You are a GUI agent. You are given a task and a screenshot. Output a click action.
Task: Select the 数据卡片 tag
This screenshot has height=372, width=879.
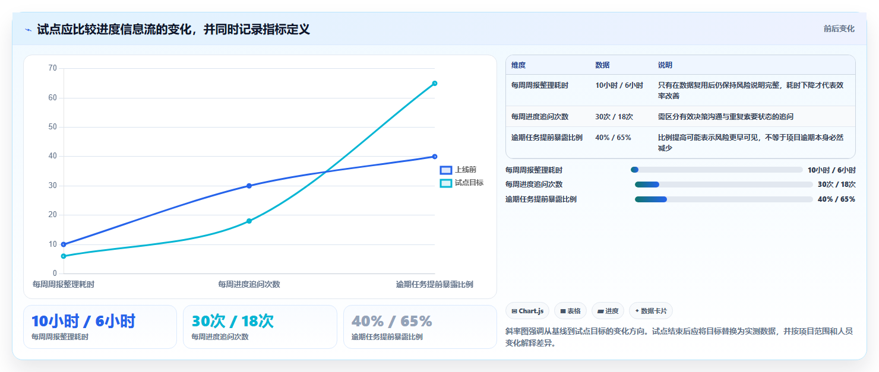[651, 311]
